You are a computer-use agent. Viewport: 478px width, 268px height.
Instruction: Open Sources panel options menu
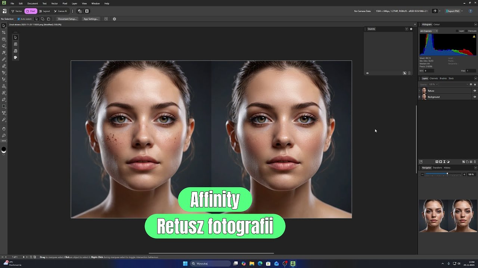coord(407,29)
